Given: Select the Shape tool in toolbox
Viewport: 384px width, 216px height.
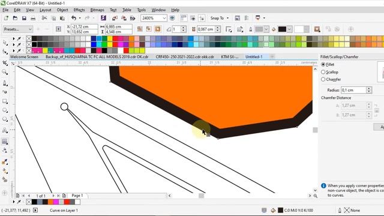Looking at the screenshot, I should pyautogui.click(x=5, y=52).
